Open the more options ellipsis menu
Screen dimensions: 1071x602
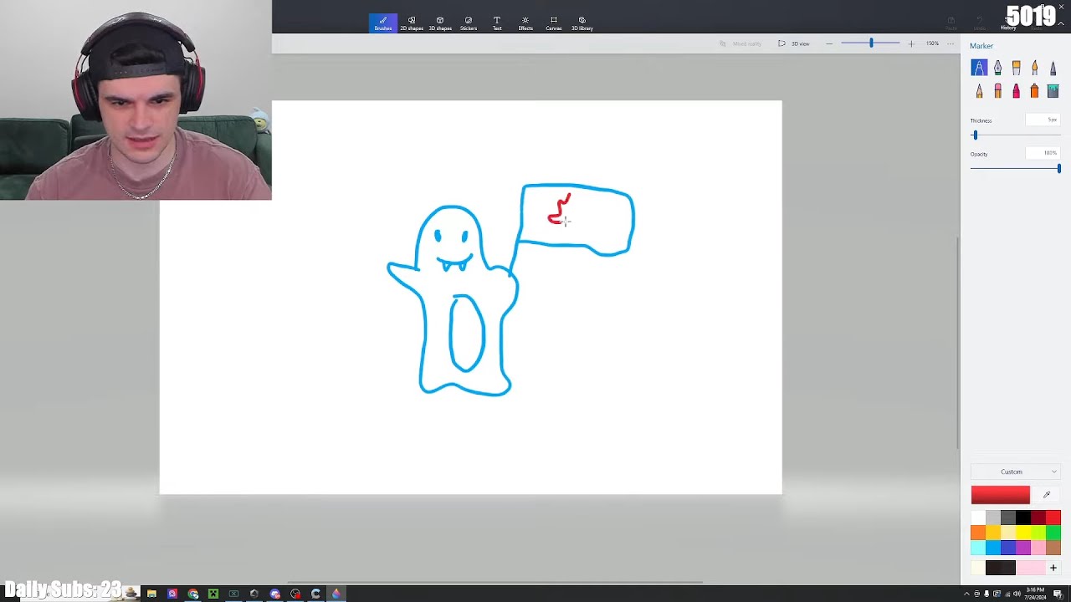point(951,43)
